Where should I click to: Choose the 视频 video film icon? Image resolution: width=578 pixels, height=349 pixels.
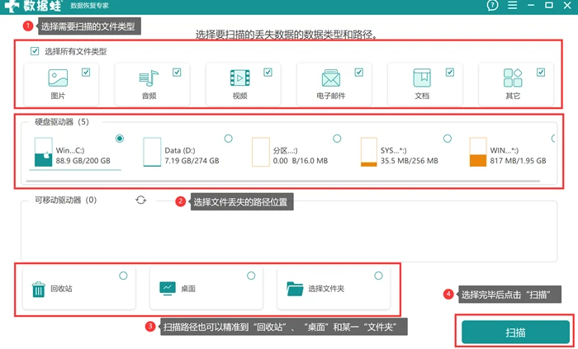[x=240, y=78]
